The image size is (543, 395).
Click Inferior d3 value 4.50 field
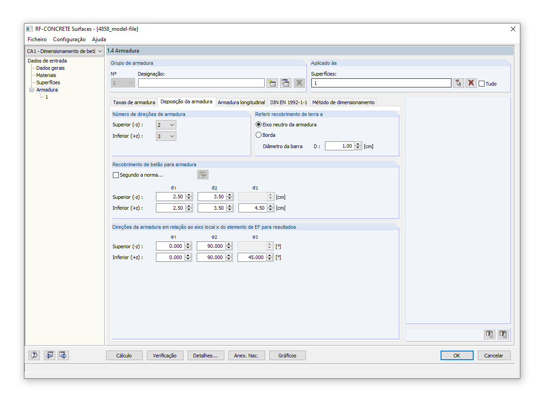[x=252, y=208]
